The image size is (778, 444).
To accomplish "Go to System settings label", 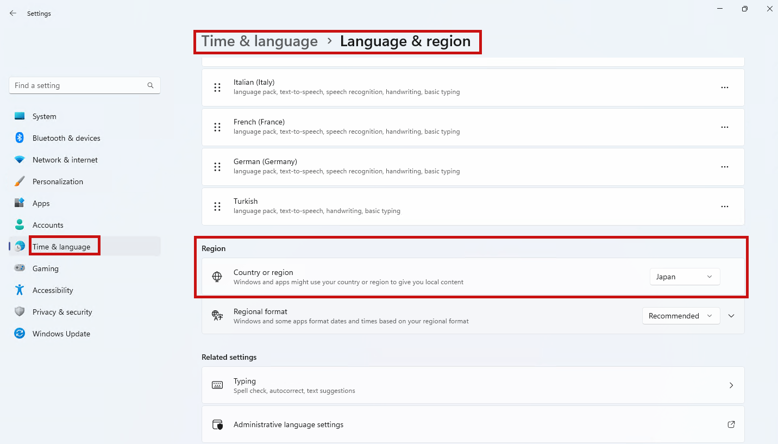I will click(45, 116).
